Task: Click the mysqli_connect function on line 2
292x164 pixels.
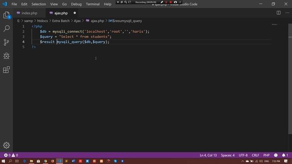Action: 67,31
